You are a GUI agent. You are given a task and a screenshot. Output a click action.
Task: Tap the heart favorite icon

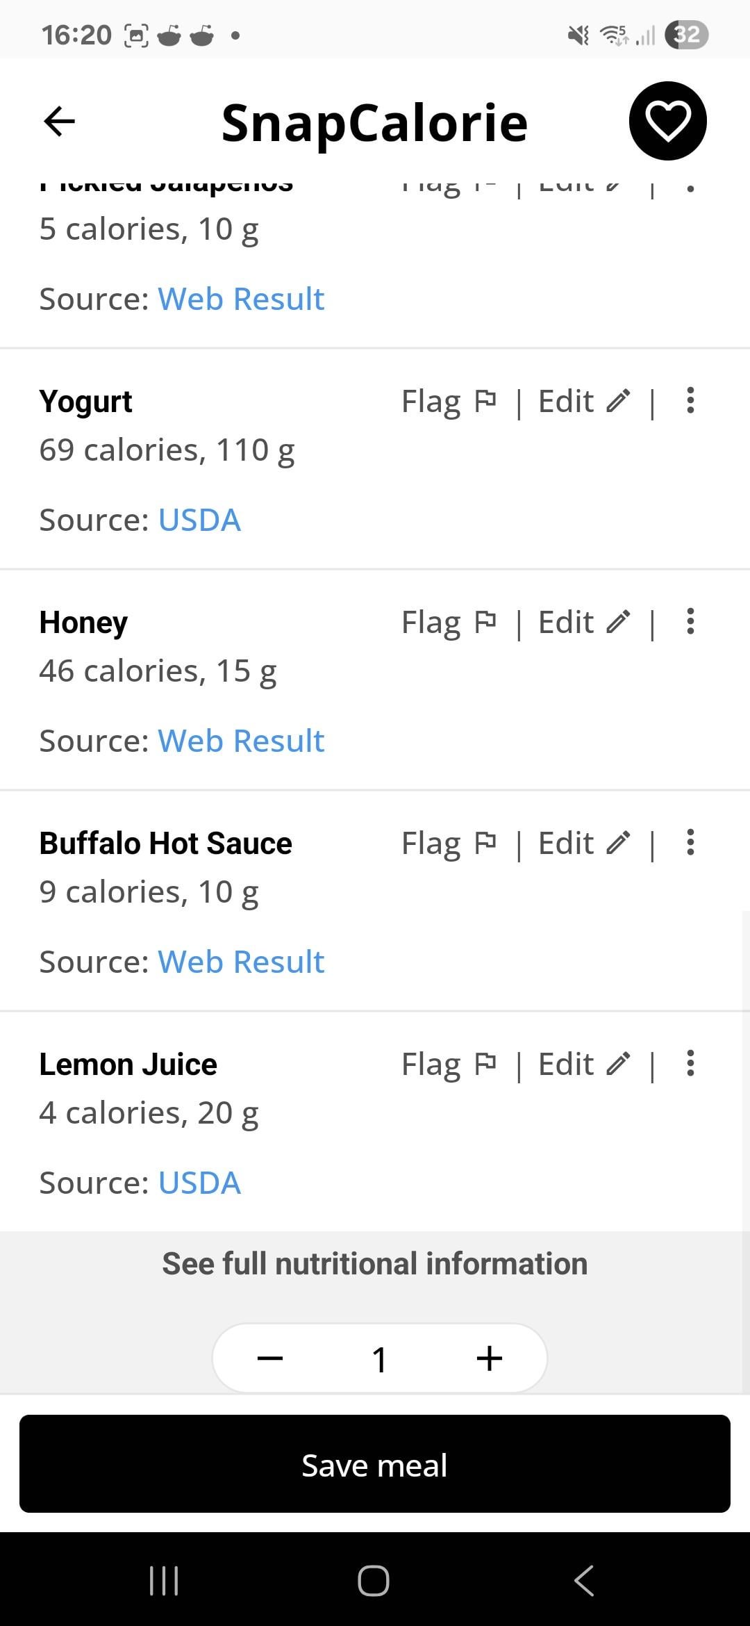(667, 122)
